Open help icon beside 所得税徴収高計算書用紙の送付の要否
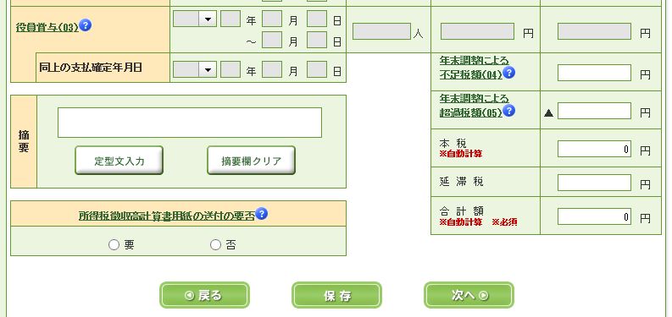 tap(262, 214)
